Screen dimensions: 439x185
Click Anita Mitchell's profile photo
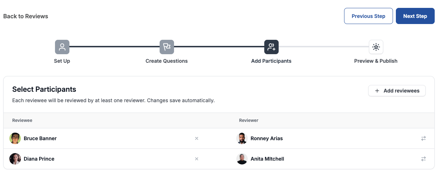tap(242, 159)
